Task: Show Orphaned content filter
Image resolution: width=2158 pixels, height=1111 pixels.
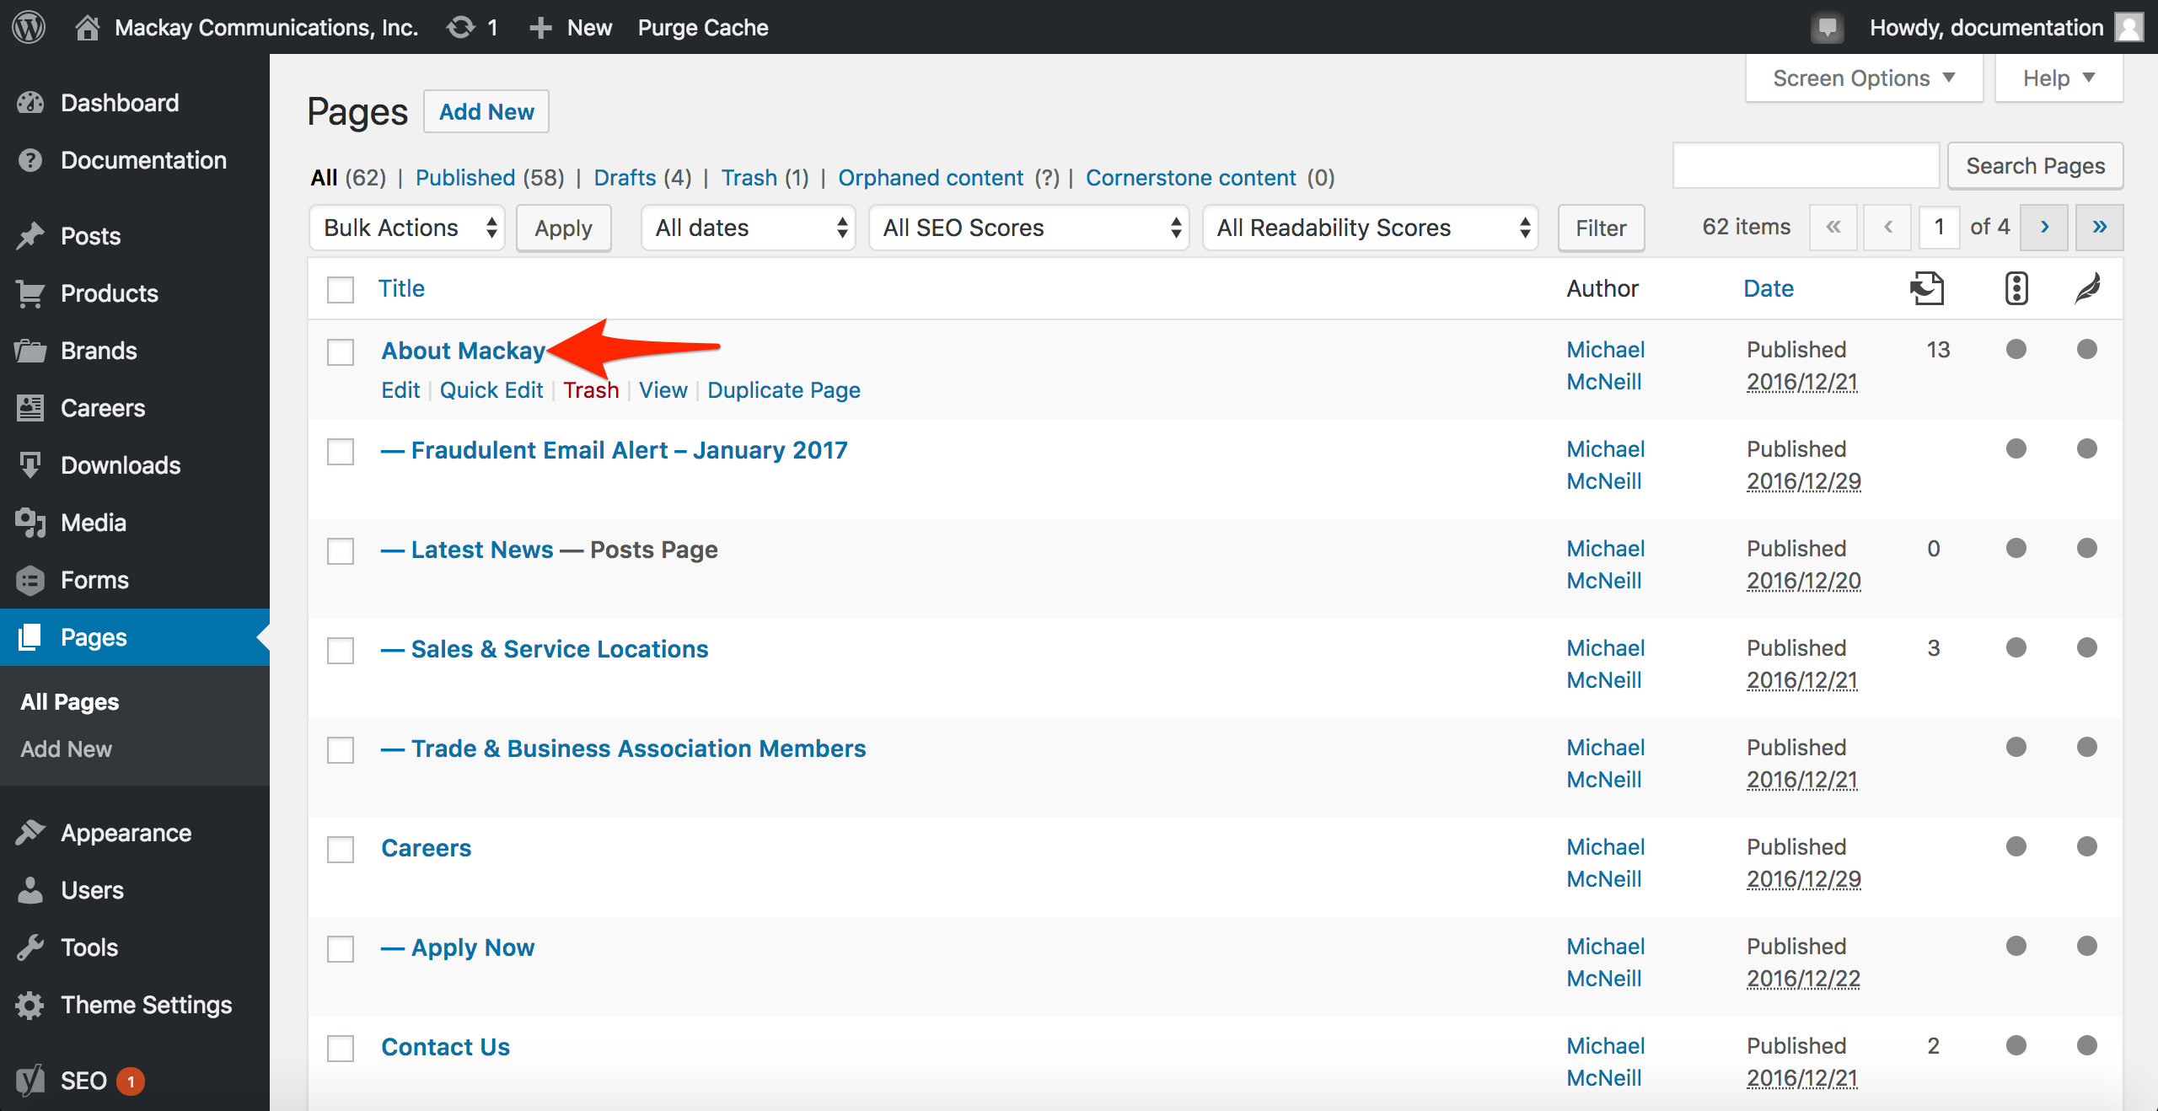Action: (x=931, y=178)
